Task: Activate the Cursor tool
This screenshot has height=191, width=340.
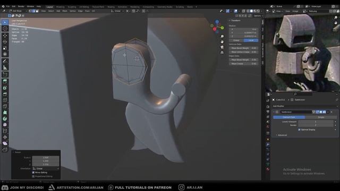Action: click(5, 29)
